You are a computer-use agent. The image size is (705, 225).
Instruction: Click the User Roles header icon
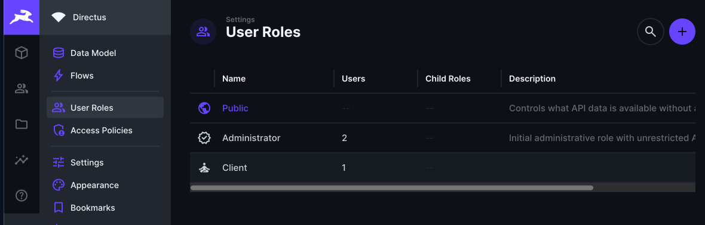[203, 32]
